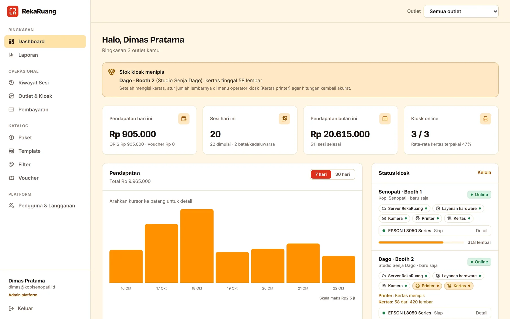Viewport: 510px width, 319px height.
Task: Click the Riwayat Sesi history icon
Action: pyautogui.click(x=11, y=83)
